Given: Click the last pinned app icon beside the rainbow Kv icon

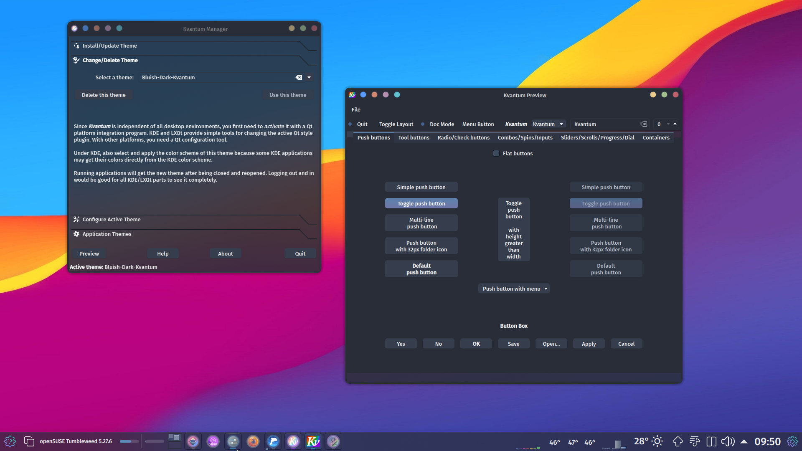Looking at the screenshot, I should coord(333,441).
